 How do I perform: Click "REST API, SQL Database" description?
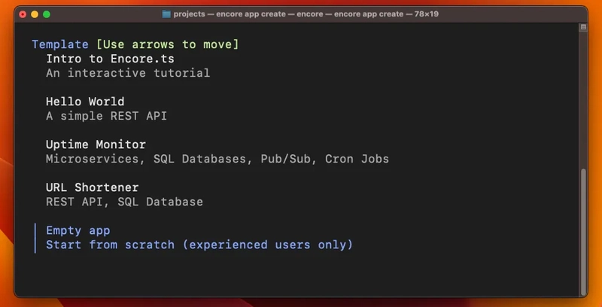pos(124,202)
